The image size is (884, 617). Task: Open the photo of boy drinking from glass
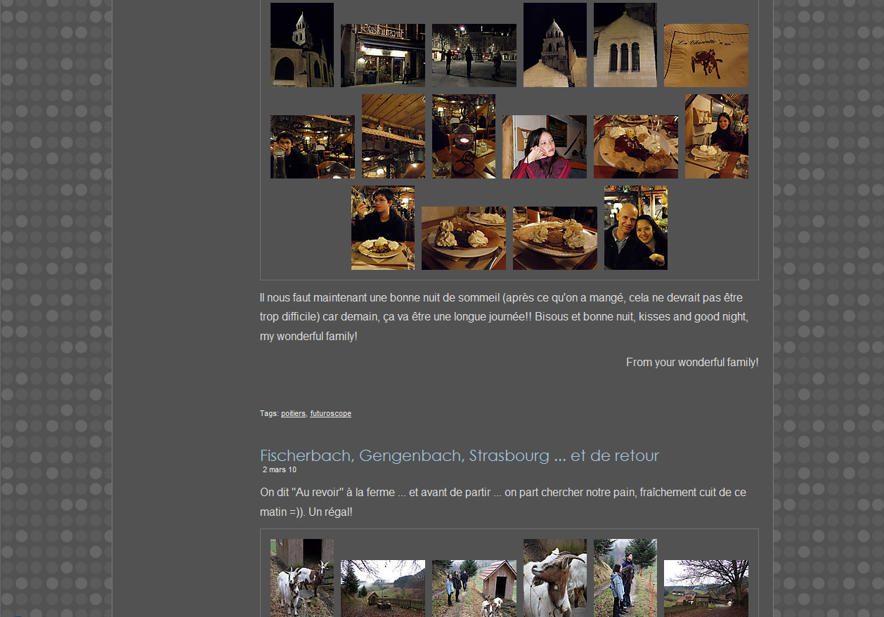(382, 228)
